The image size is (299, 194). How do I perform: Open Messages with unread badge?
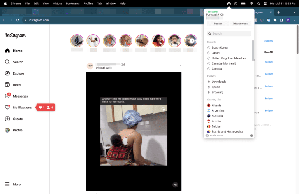tap(16, 96)
